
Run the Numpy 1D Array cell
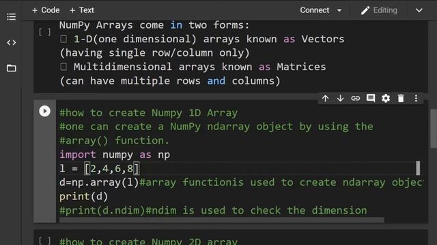coord(44,111)
